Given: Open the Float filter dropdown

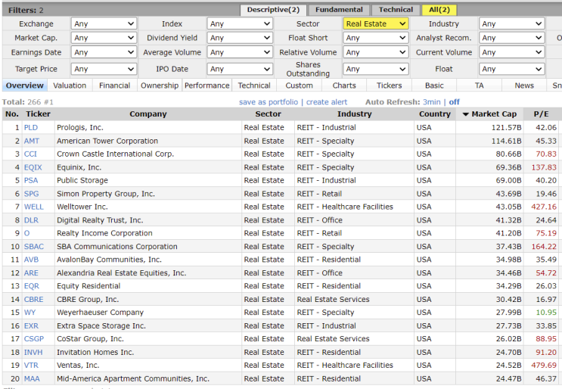Looking at the screenshot, I should coord(511,69).
